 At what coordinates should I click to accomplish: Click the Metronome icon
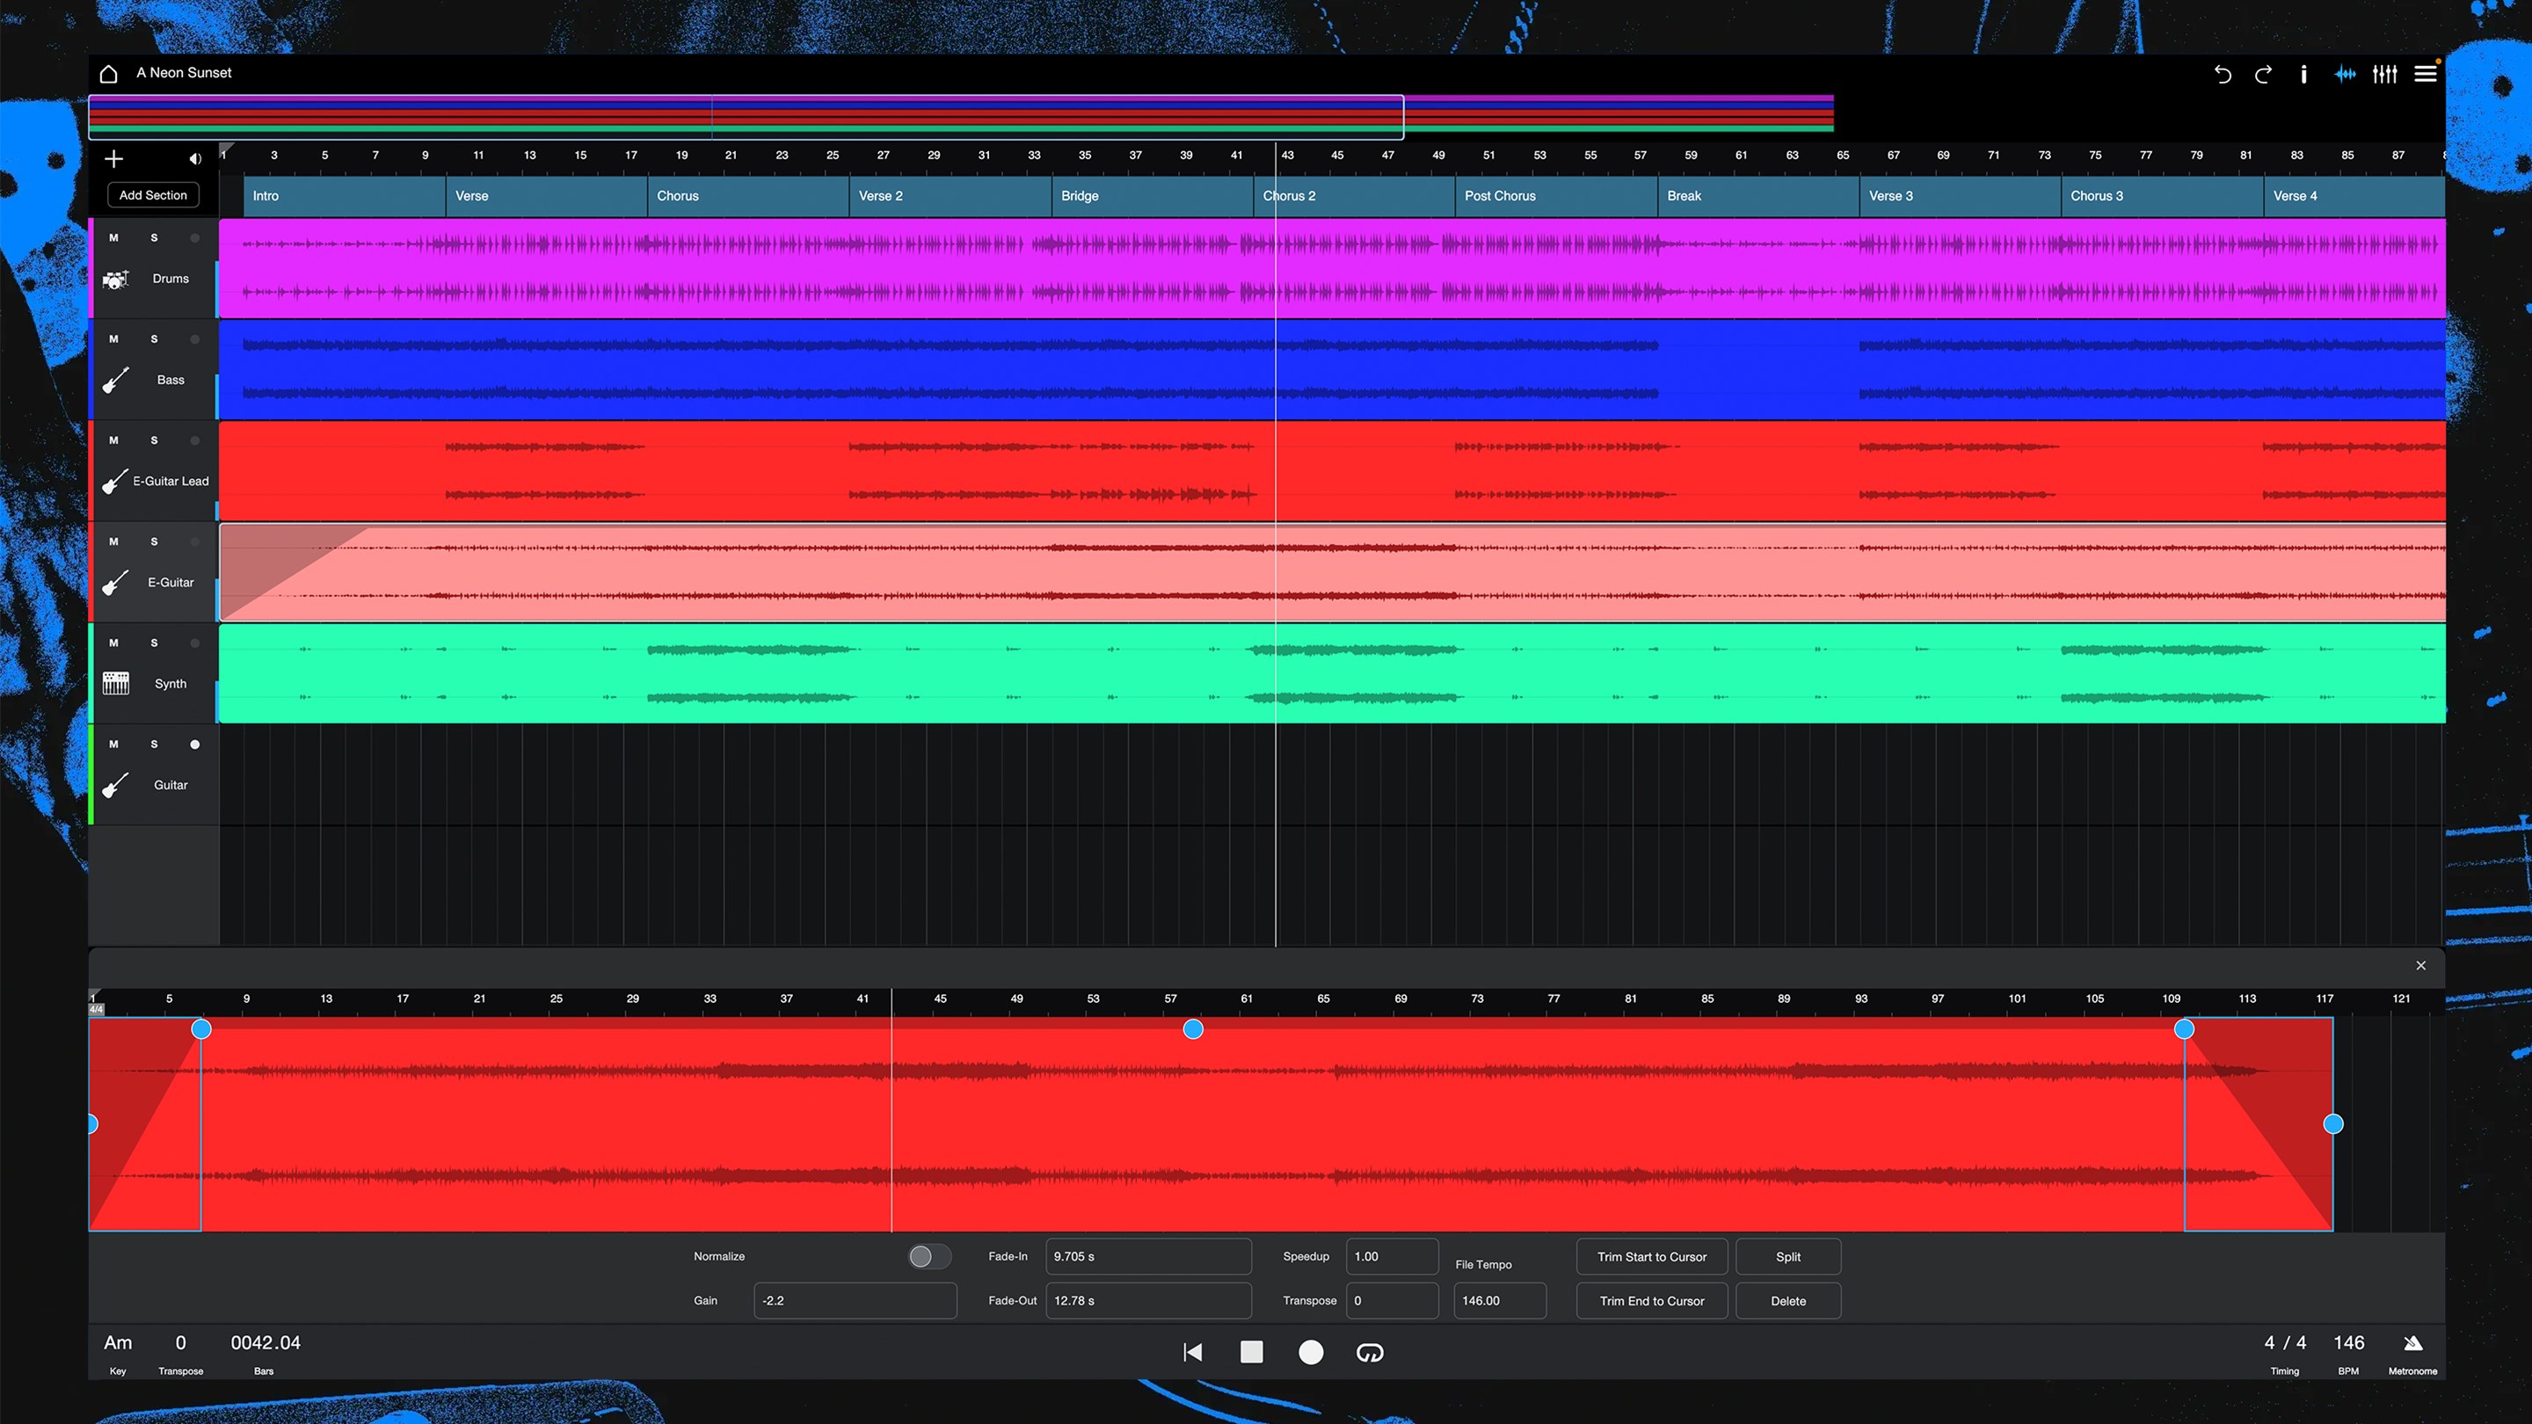click(2413, 1342)
